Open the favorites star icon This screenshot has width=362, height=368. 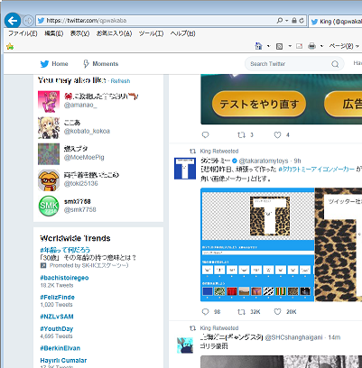click(x=10, y=46)
